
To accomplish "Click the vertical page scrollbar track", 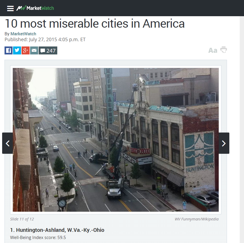I will 242,130.
